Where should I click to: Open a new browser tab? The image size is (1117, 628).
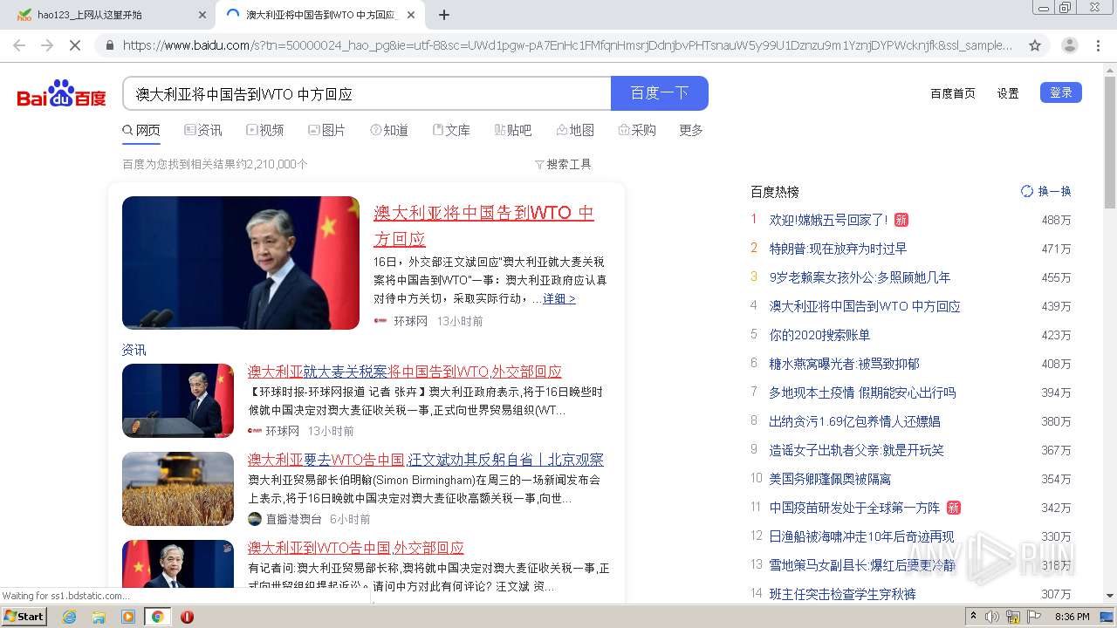(x=444, y=15)
